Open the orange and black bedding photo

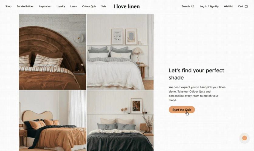pyautogui.click(x=53, y=121)
